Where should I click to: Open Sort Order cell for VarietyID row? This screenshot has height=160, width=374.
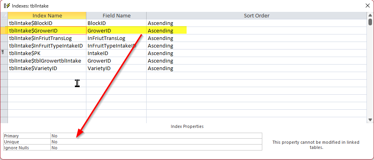256,68
